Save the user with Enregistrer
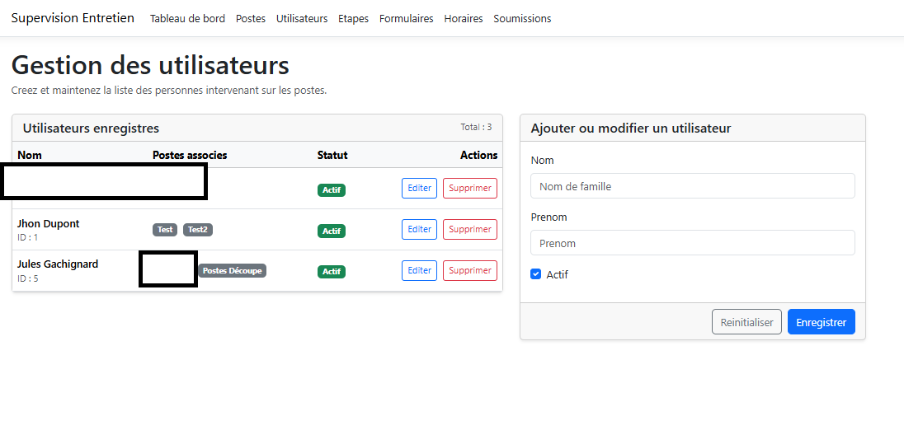904x444 pixels. point(821,322)
